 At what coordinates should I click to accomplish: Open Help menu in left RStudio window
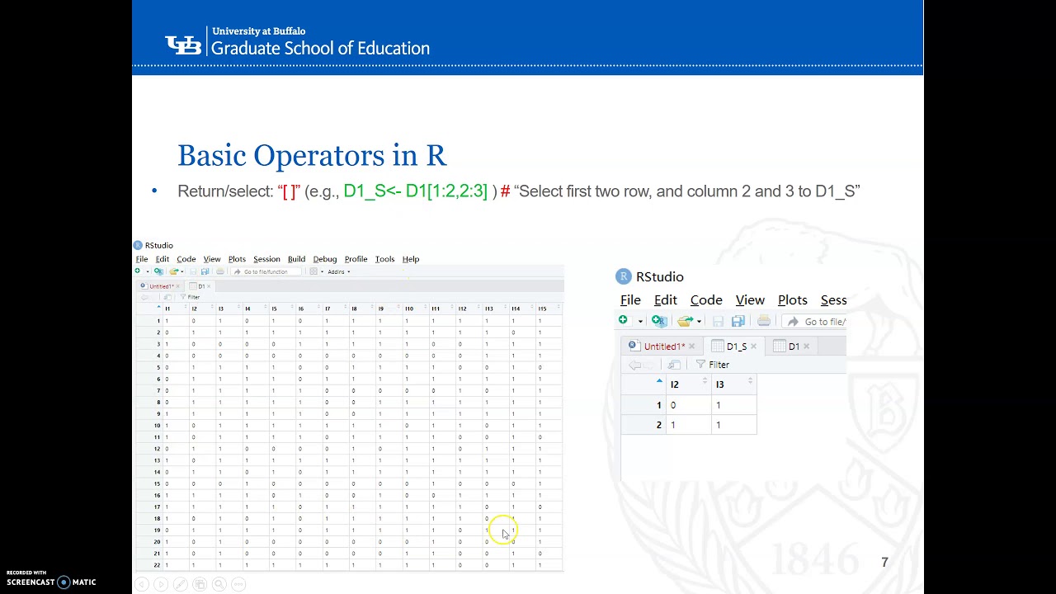click(411, 259)
